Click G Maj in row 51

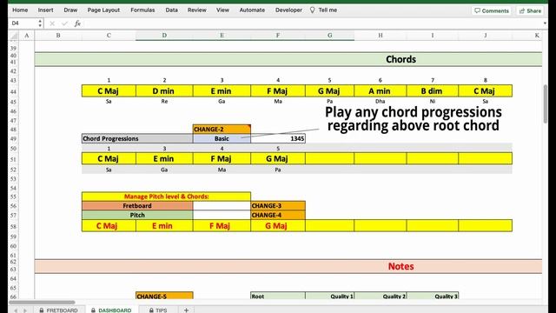[278, 158]
